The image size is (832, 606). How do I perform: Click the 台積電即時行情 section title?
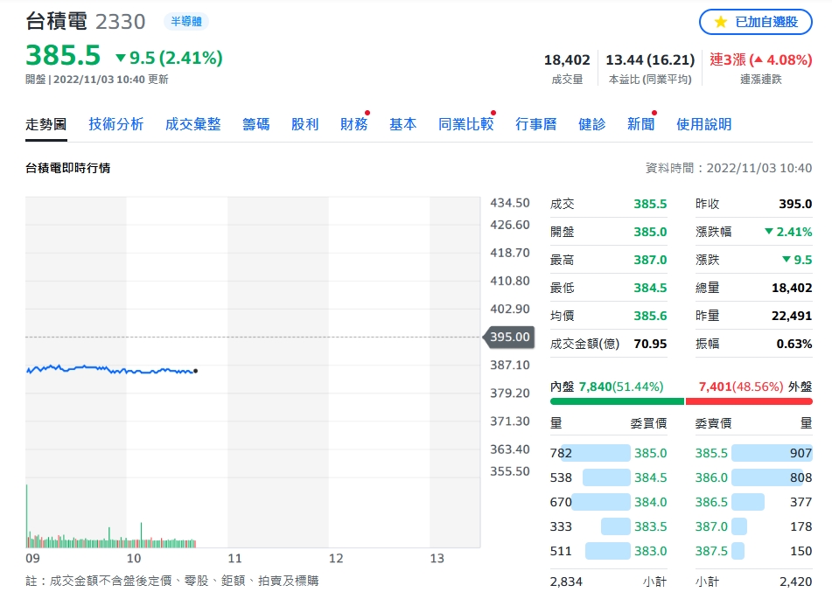pyautogui.click(x=68, y=169)
